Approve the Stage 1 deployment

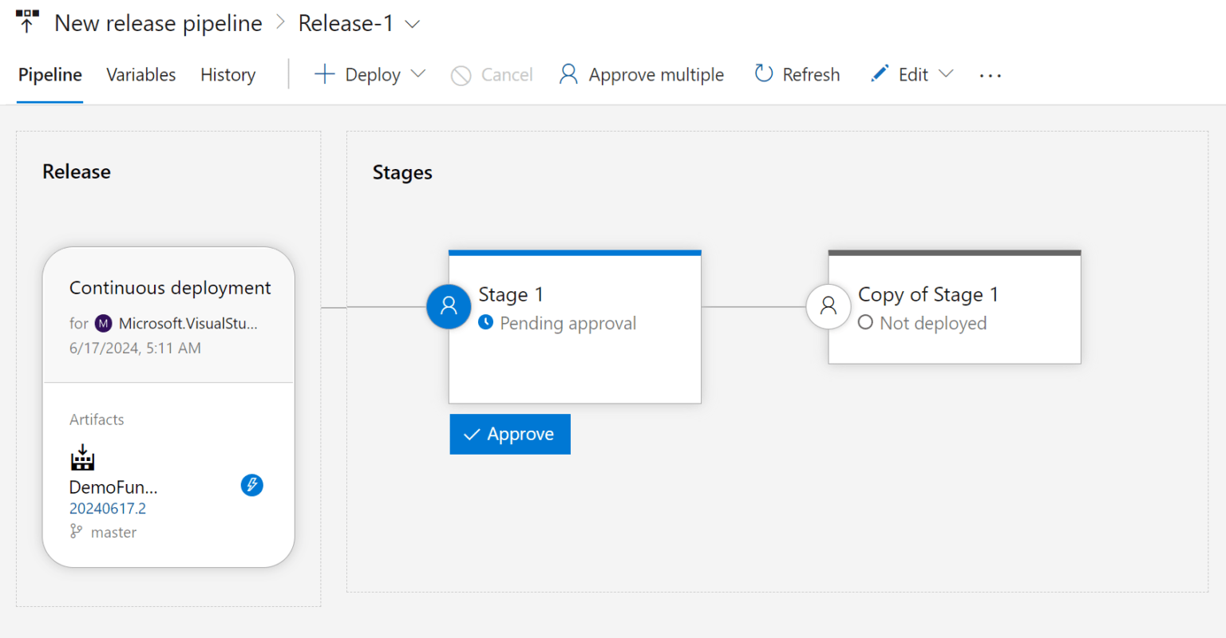[510, 434]
